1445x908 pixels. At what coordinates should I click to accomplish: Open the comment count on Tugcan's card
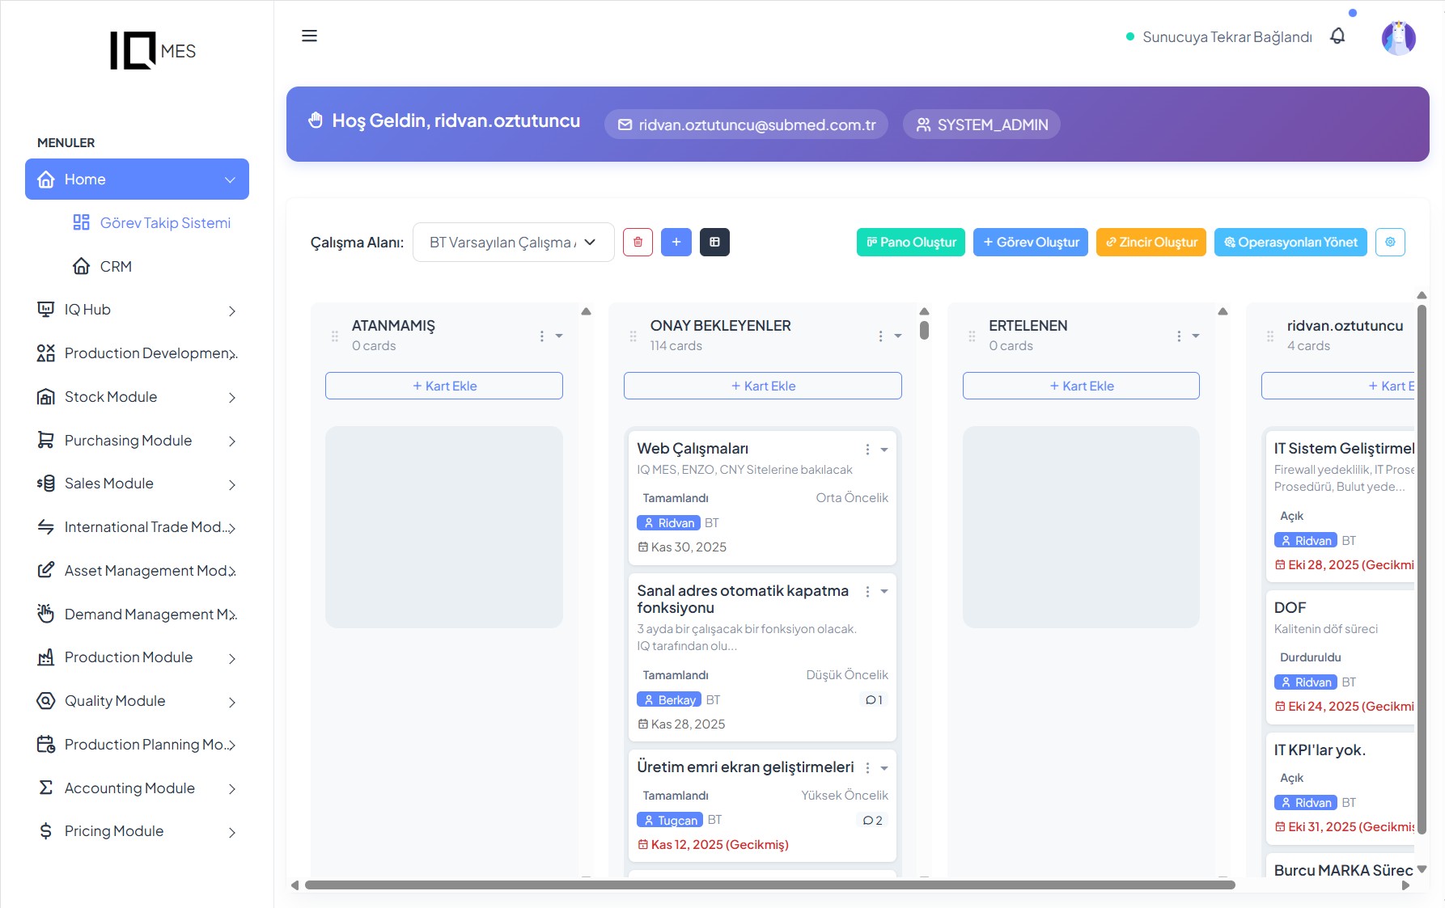(872, 820)
